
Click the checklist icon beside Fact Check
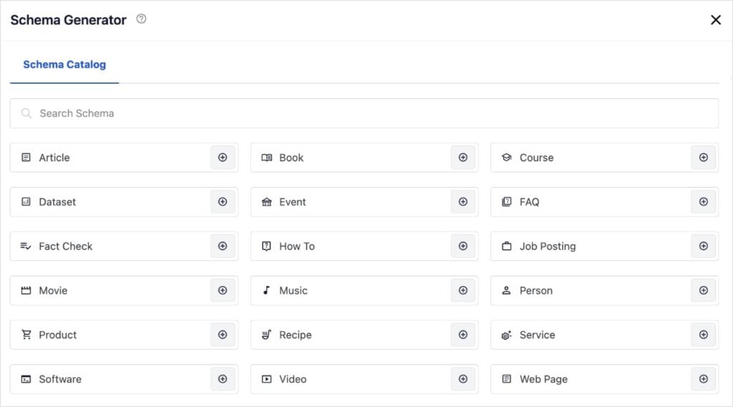click(26, 246)
